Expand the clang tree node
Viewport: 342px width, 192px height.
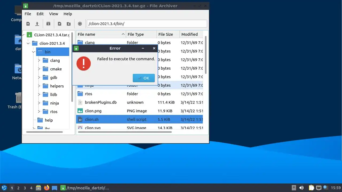pos(39,60)
